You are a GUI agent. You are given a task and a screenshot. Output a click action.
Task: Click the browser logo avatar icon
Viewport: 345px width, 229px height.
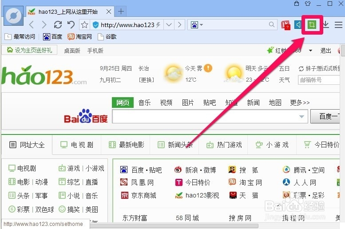point(14,16)
